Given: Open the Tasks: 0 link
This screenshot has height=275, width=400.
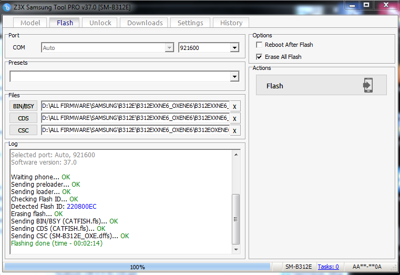Looking at the screenshot, I should tap(328, 267).
